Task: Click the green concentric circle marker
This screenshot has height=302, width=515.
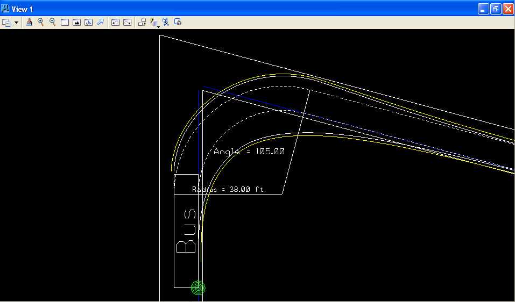Action: point(198,288)
